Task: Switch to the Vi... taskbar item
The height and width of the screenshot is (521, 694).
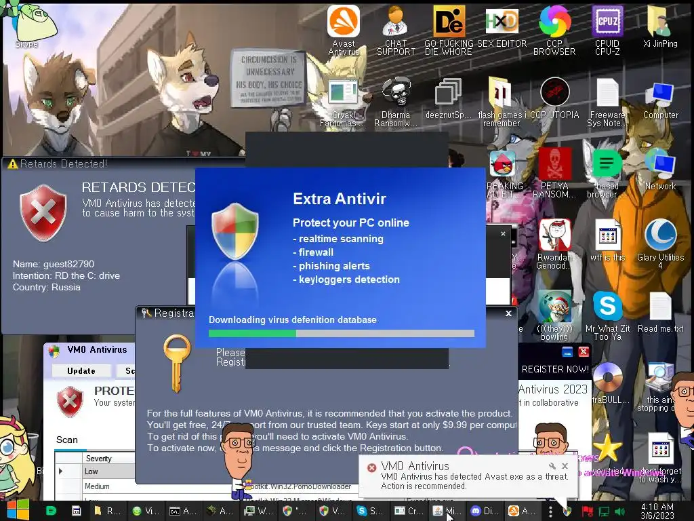Action: coord(146,511)
